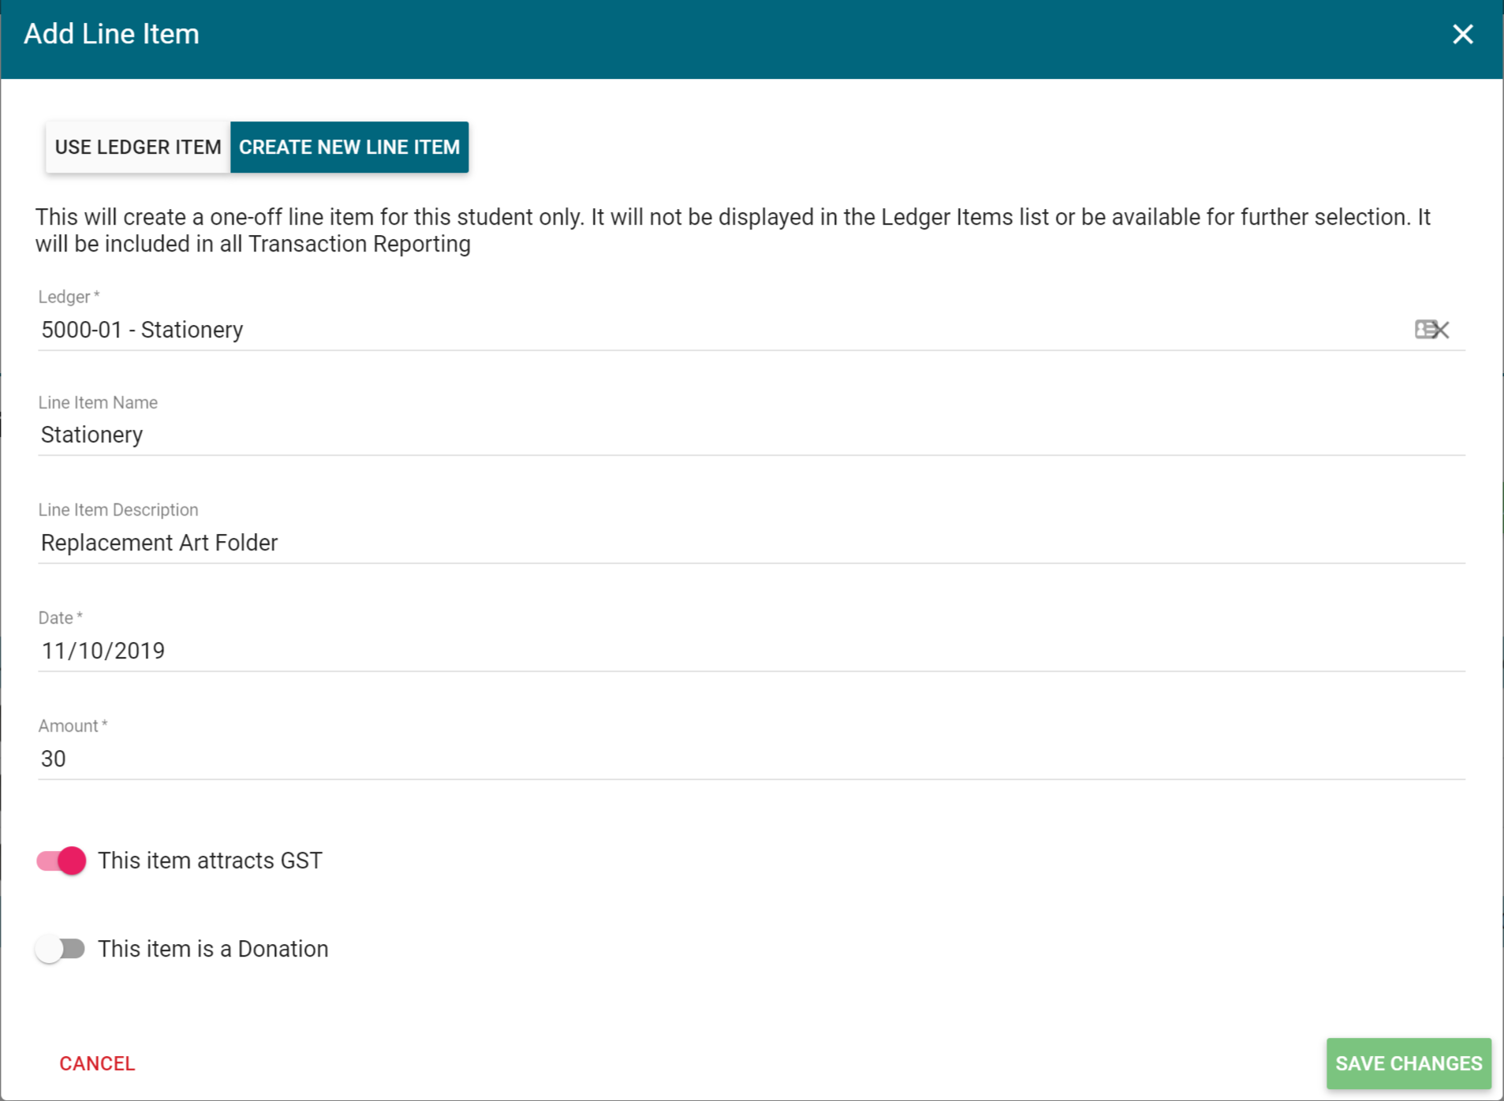Click the "Line Item Name" field label
Viewport: 1504px width, 1101px height.
pos(98,403)
